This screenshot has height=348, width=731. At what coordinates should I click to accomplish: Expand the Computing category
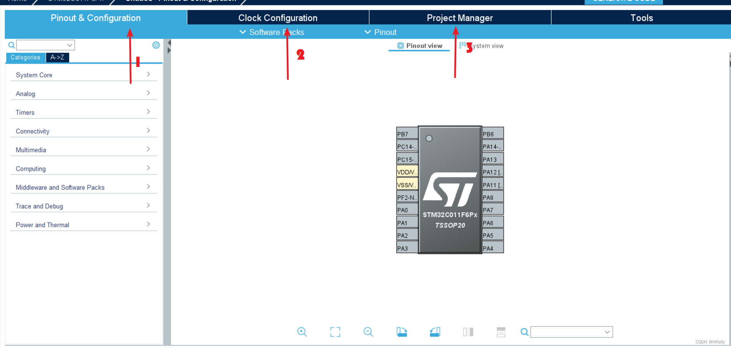point(84,168)
